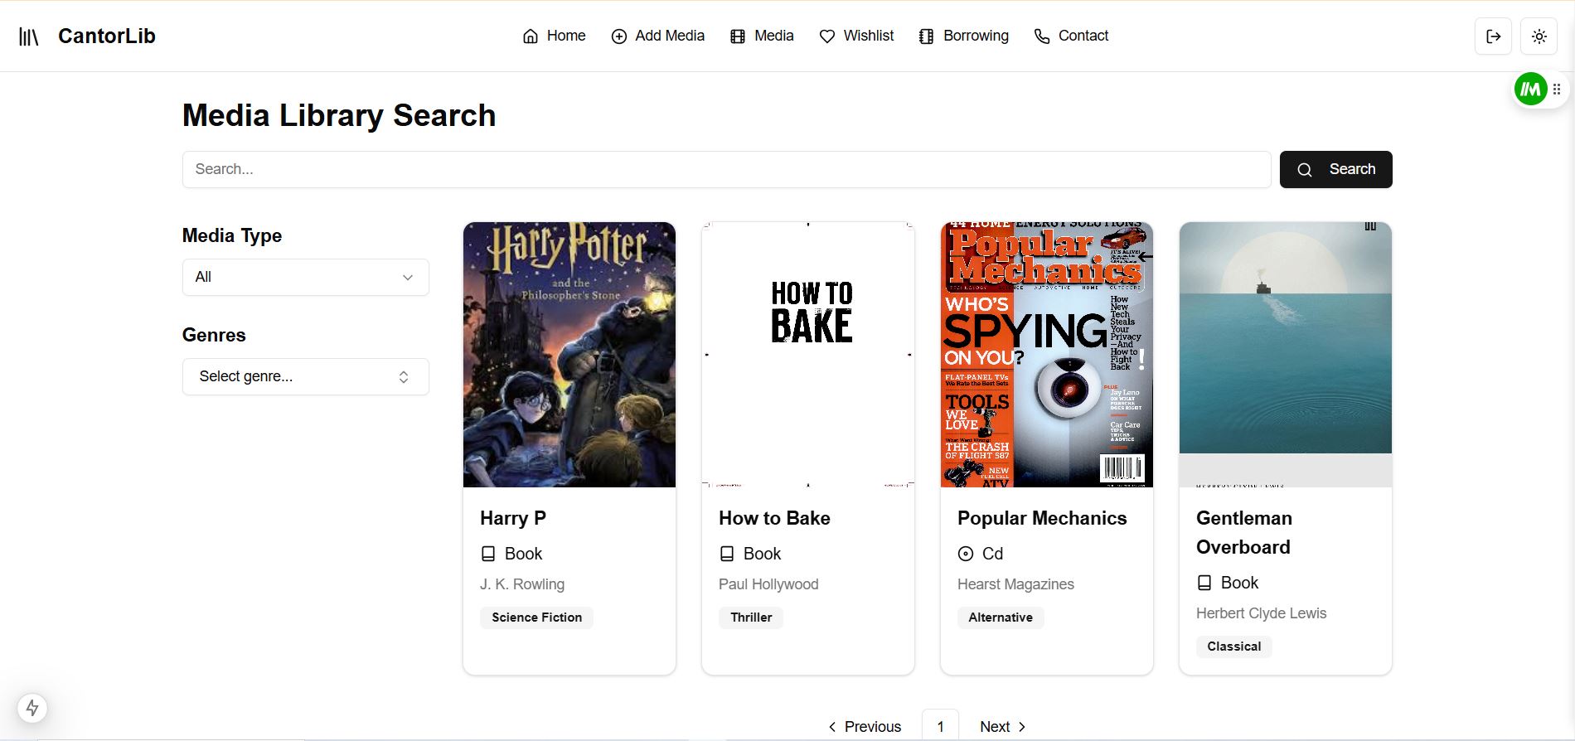This screenshot has width=1575, height=741.
Task: Go to the Wishlist page
Action: tap(856, 36)
